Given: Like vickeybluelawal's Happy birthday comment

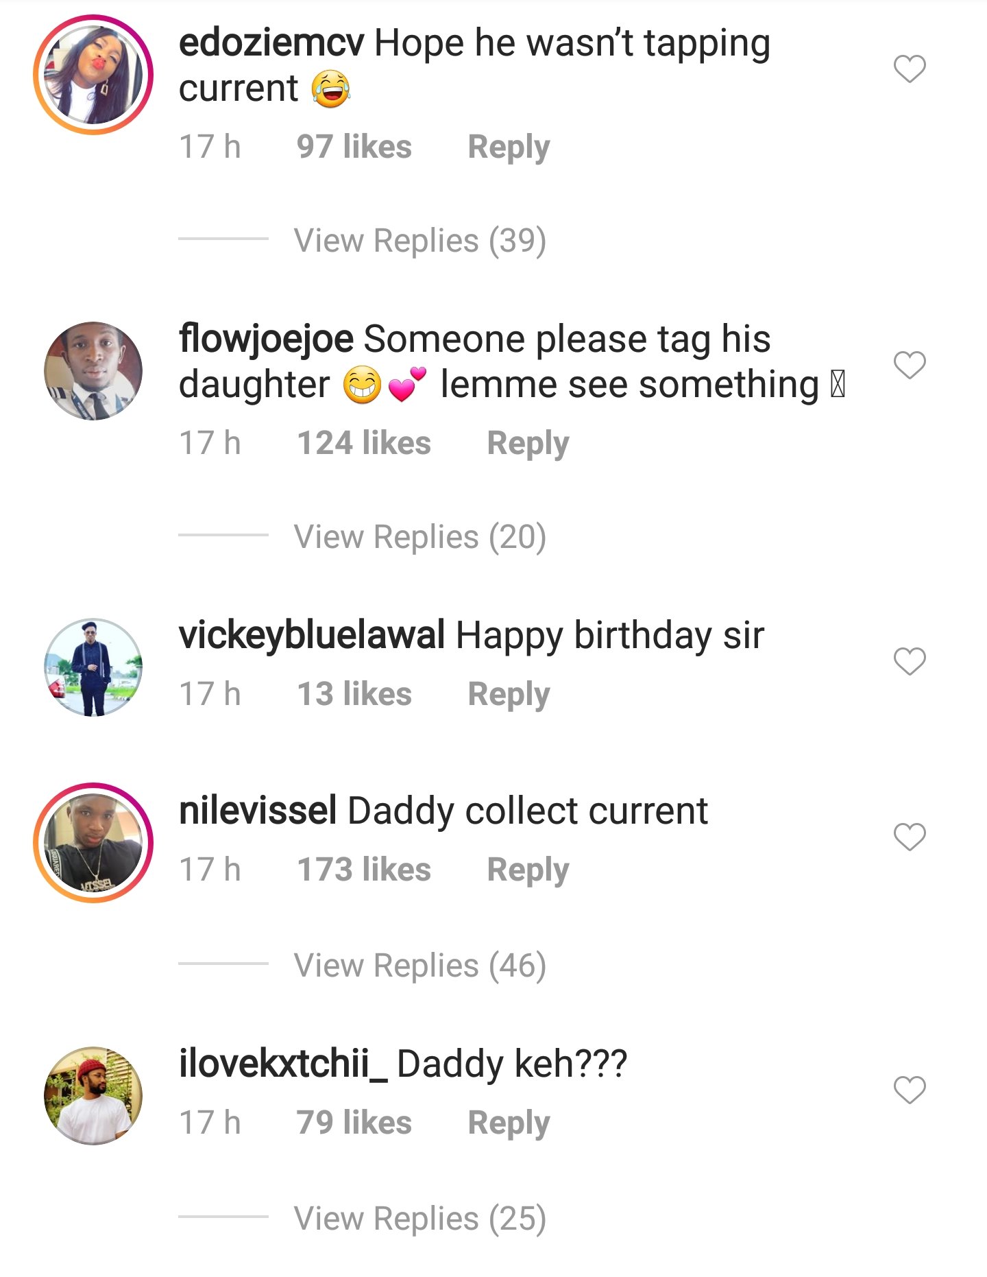Looking at the screenshot, I should (910, 661).
